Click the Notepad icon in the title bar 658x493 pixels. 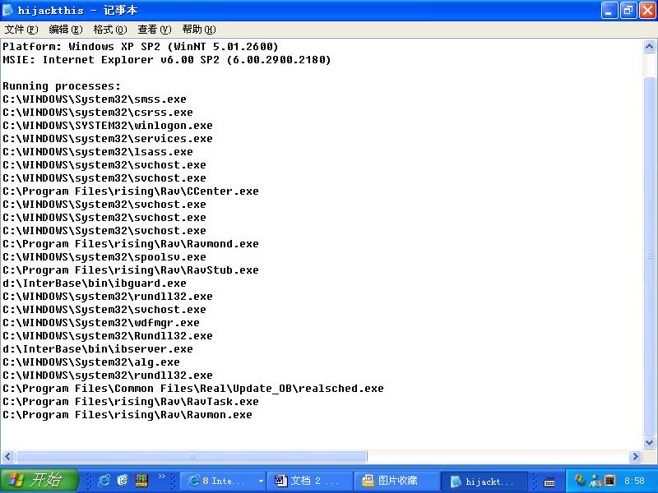(8, 10)
